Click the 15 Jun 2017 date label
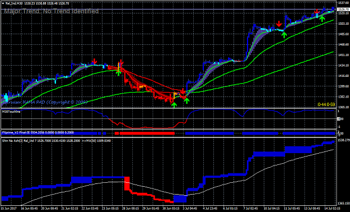350x212 pixels. (x=9, y=208)
